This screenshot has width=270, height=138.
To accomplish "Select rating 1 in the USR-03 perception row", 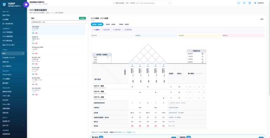I will (x=186, y=98).
